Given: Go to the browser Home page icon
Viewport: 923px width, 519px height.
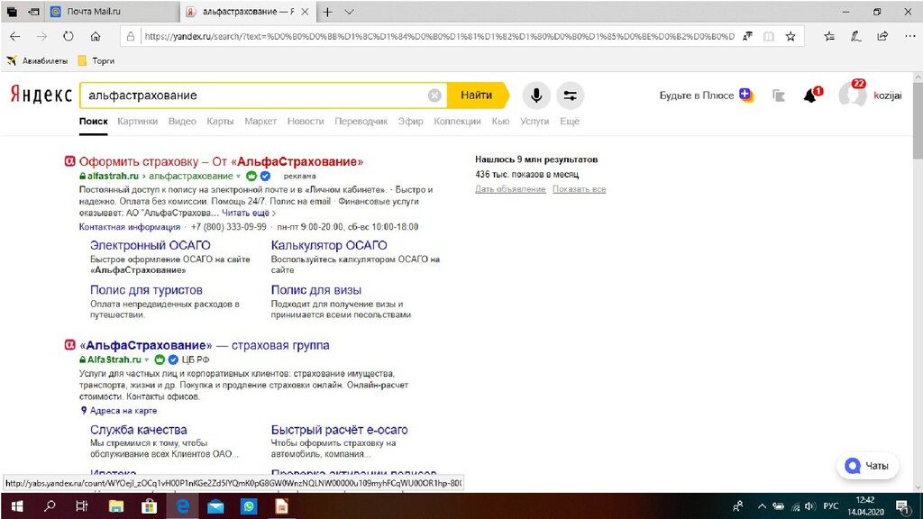Looking at the screenshot, I should pos(96,36).
